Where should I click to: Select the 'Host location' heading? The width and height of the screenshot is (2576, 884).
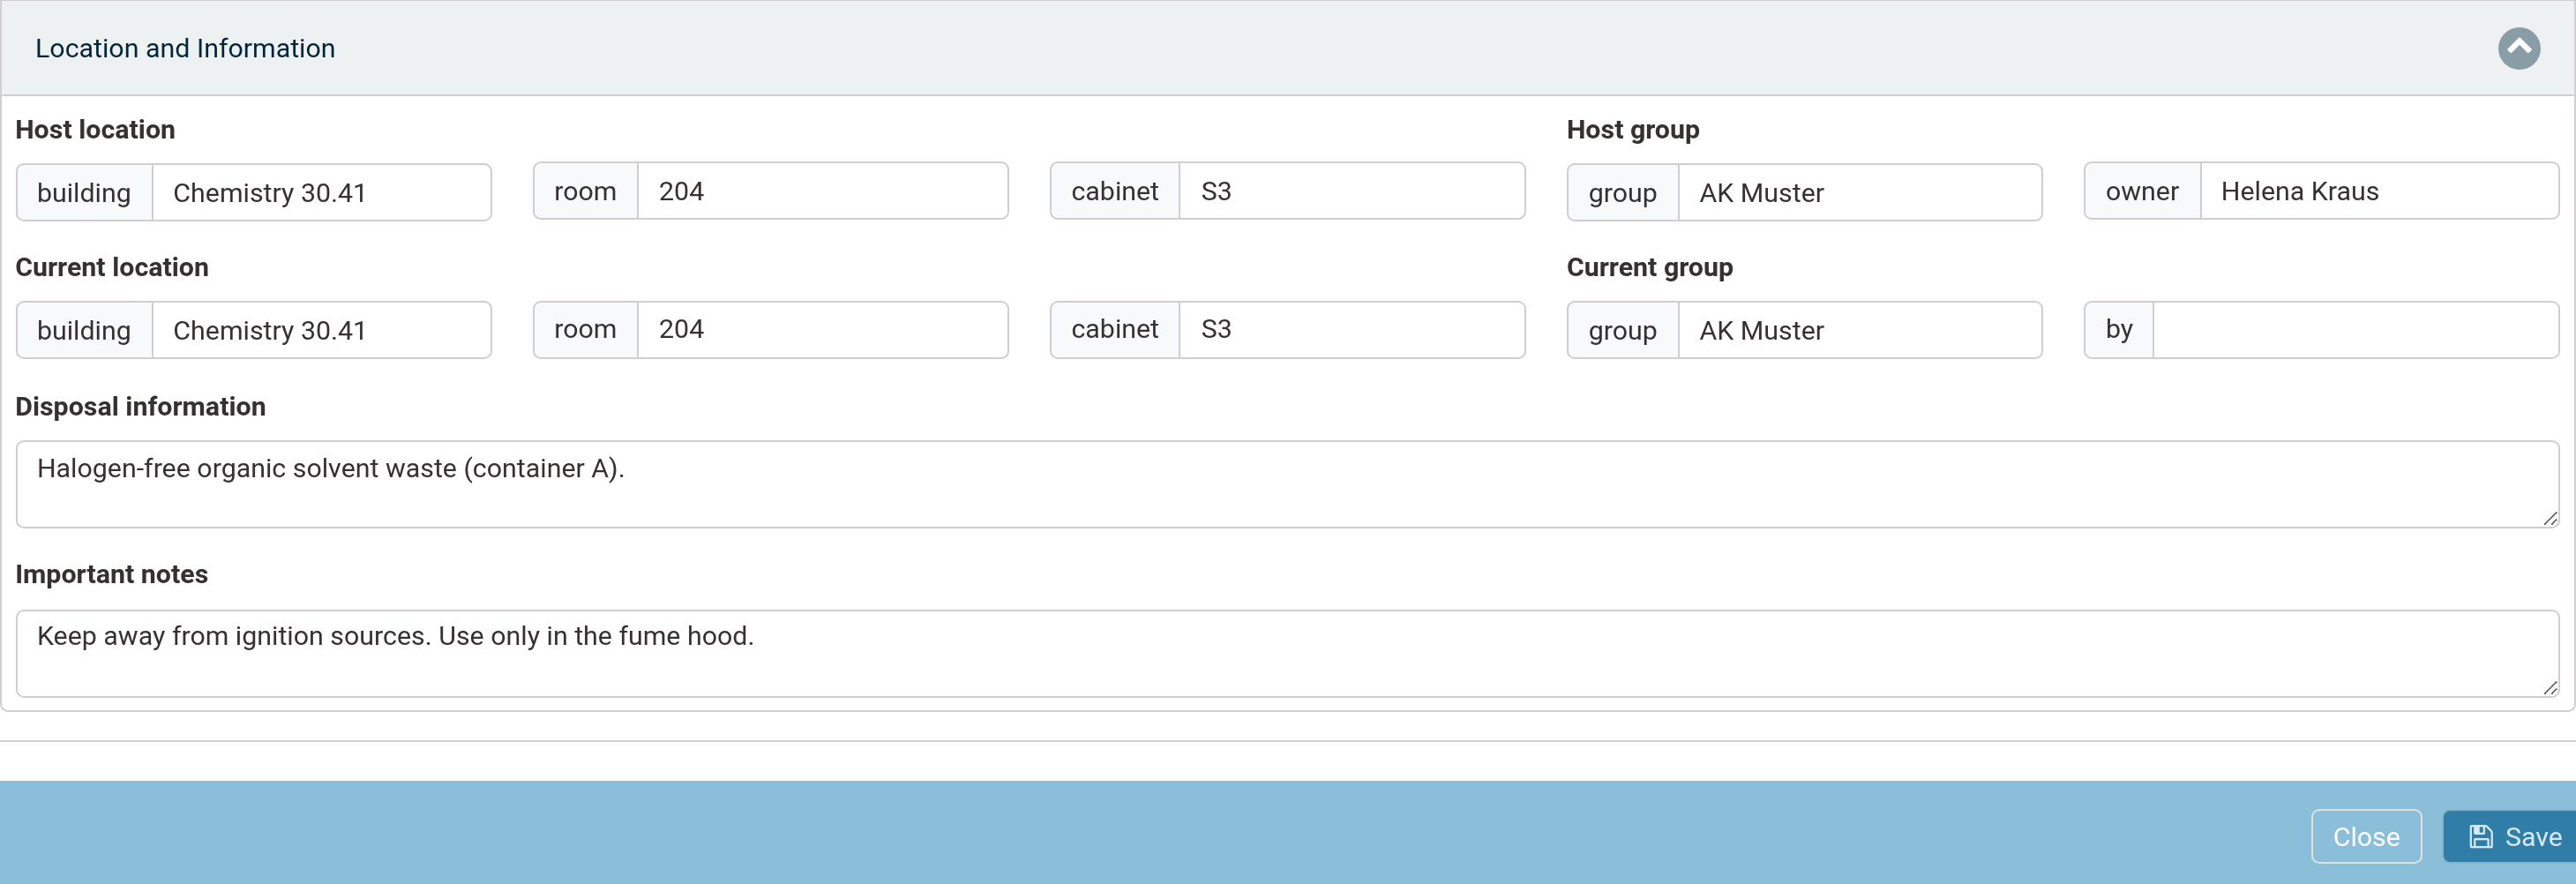pos(95,130)
